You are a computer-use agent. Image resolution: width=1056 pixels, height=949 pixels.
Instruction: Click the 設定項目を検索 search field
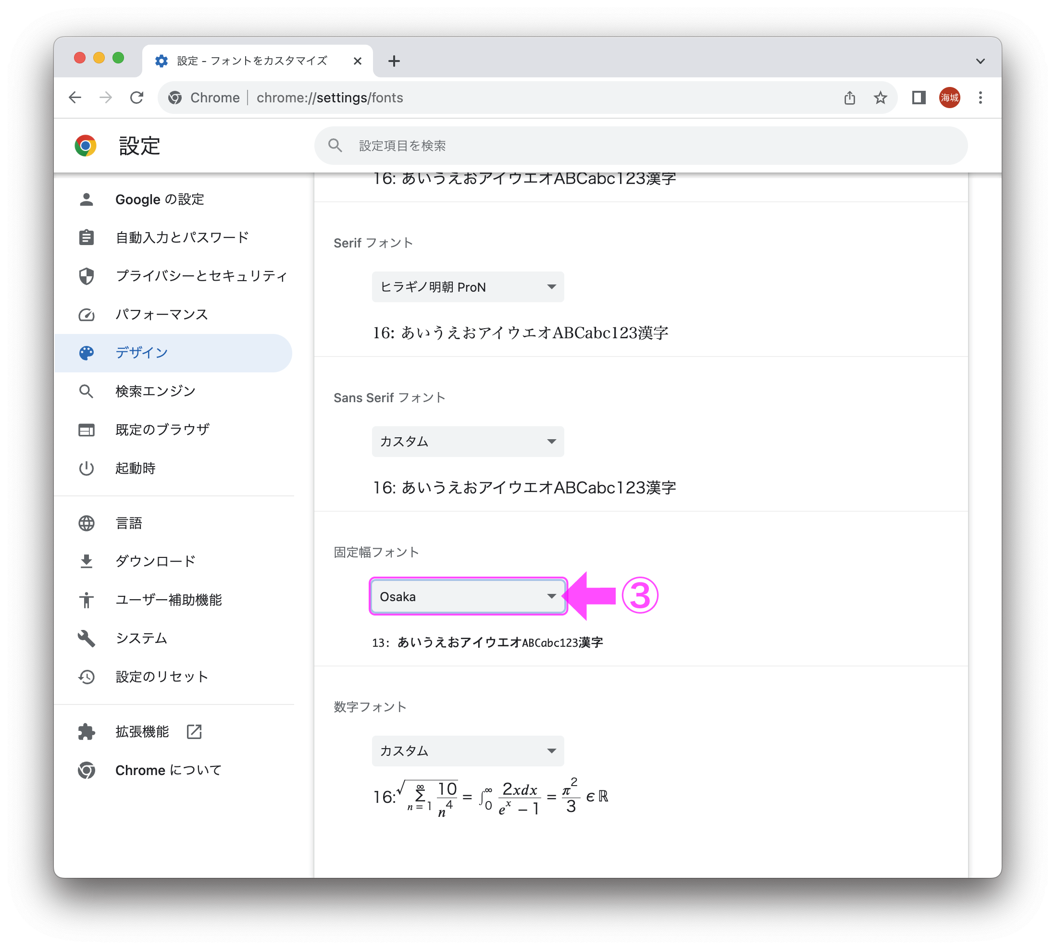(641, 146)
